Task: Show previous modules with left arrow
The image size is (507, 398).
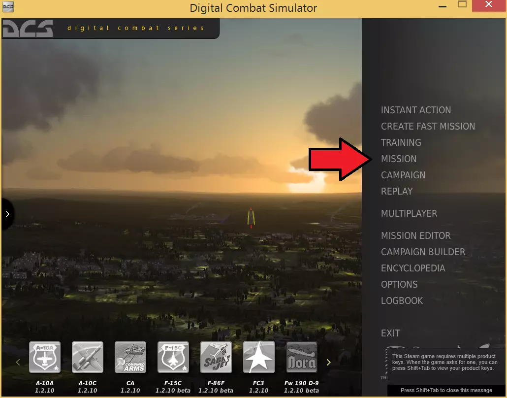Action: 18,362
